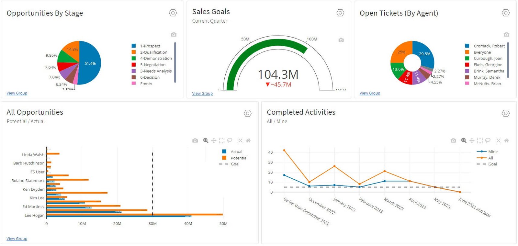Viewport: 518px width, 246px height.
Task: Open View Group link under Sales Goals
Action: click(x=202, y=94)
